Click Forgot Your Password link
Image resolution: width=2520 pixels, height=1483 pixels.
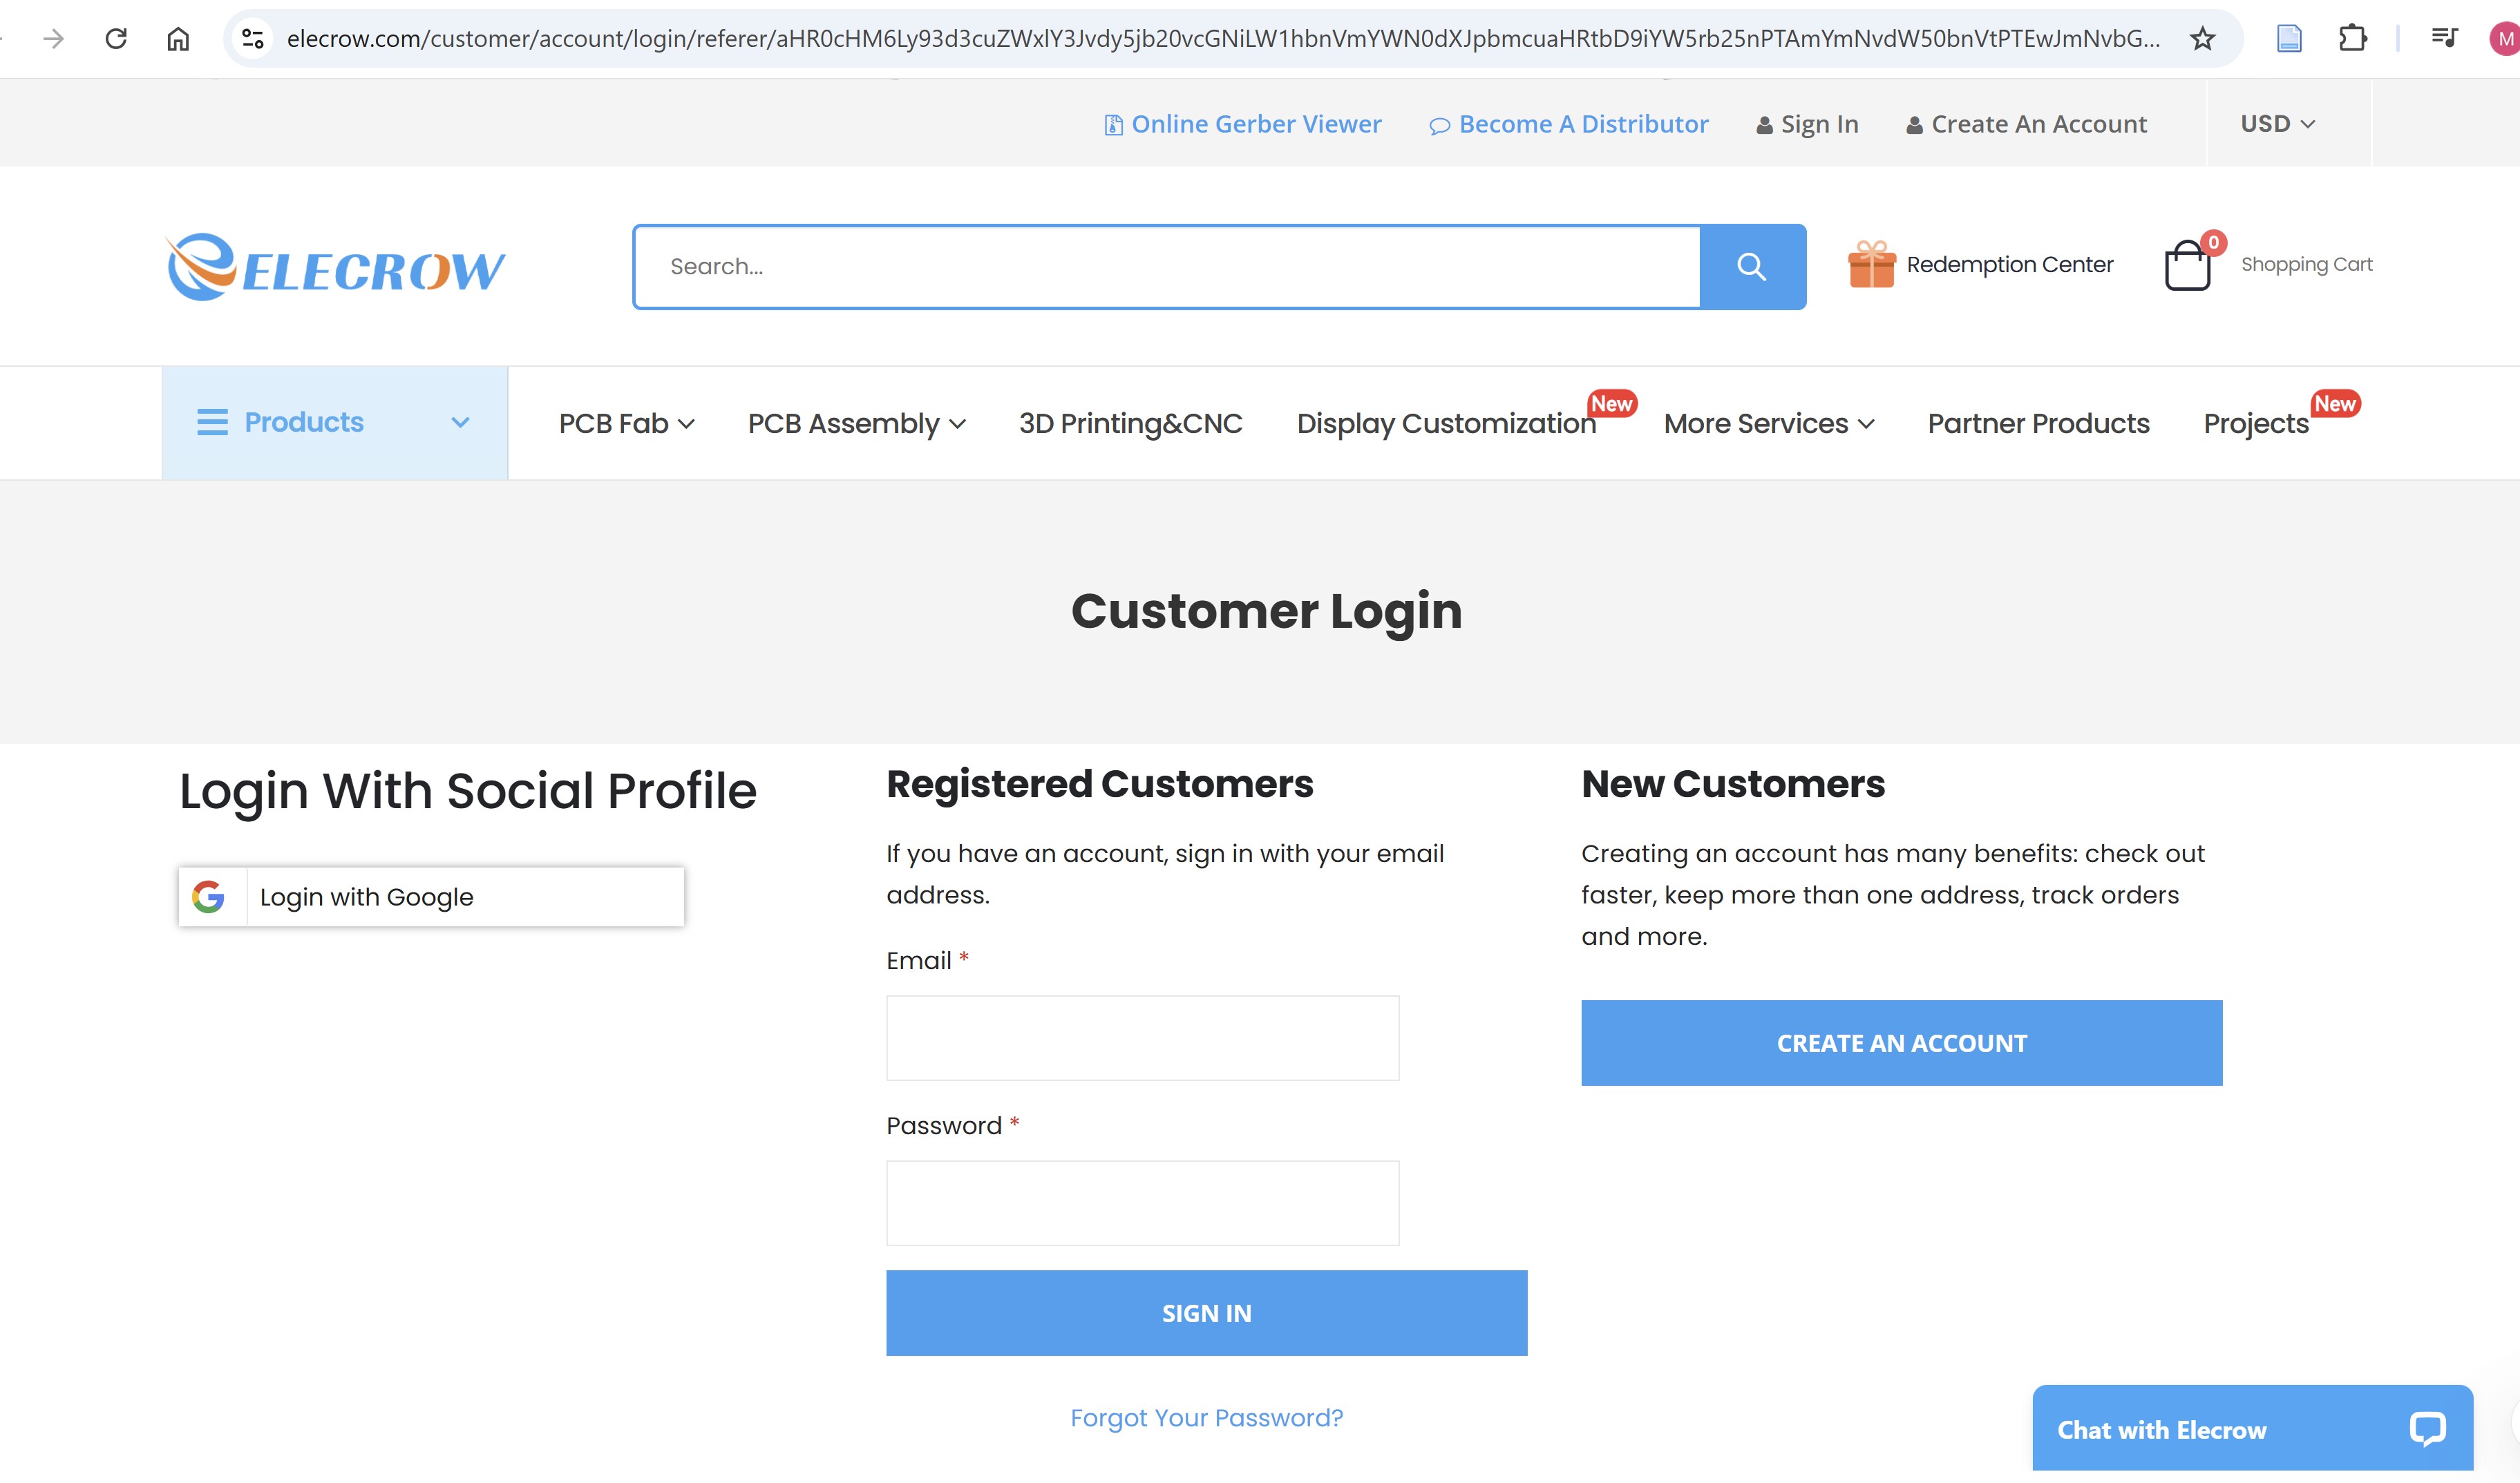point(1206,1418)
